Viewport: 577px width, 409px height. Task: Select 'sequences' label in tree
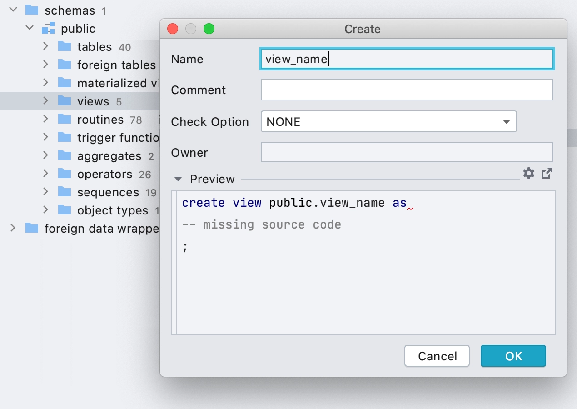coord(108,192)
